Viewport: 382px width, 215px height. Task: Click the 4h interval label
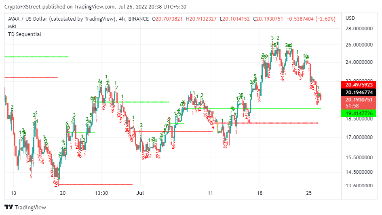pyautogui.click(x=121, y=19)
